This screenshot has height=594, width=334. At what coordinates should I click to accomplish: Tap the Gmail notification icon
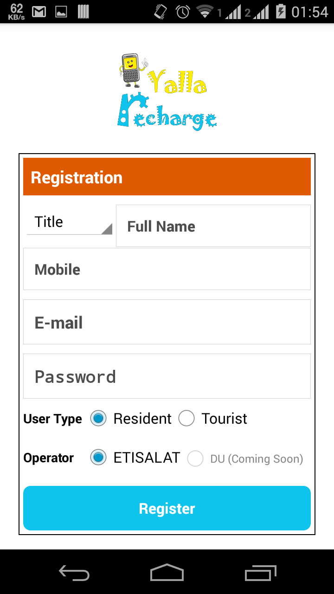pyautogui.click(x=39, y=12)
